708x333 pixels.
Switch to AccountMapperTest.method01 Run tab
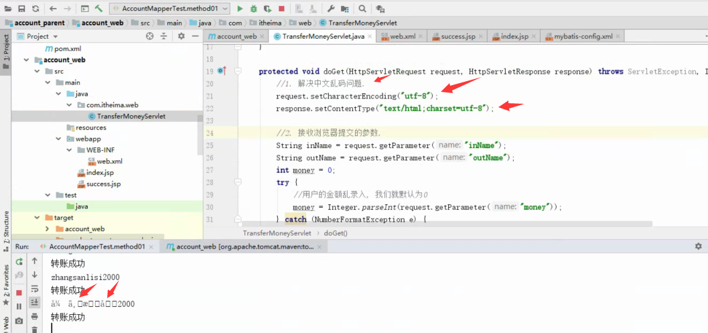pyautogui.click(x=96, y=247)
